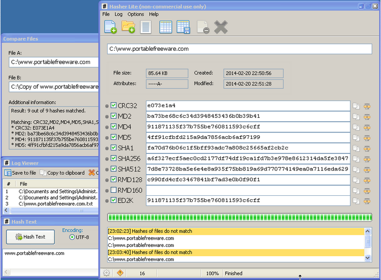Image resolution: width=381 pixels, height=280 pixels.
Task: Click the file path field in Hasher Lite
Action: (x=239, y=49)
